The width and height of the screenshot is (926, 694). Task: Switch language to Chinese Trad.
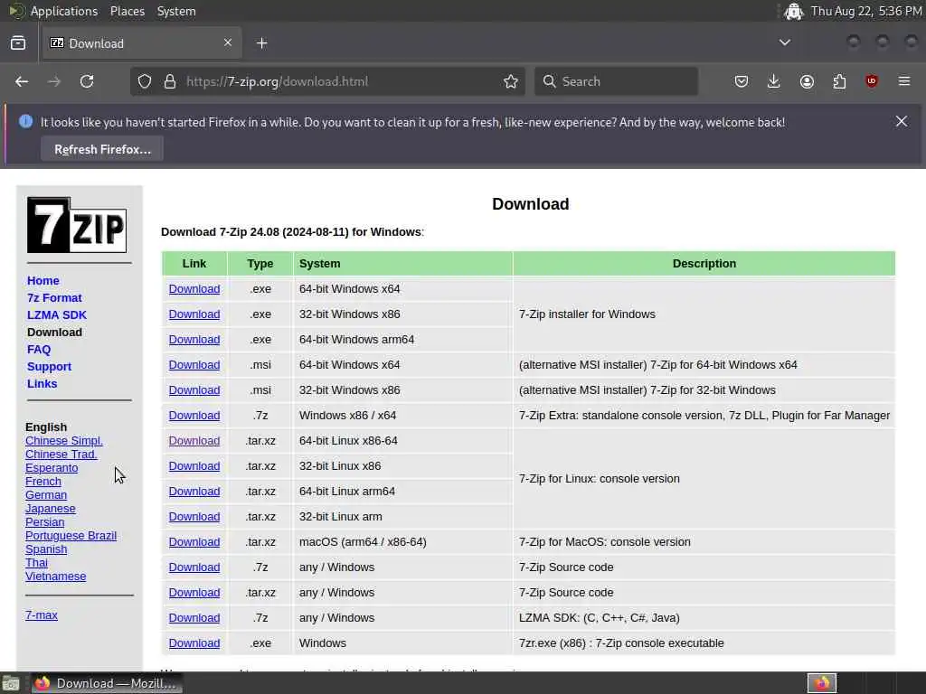coord(61,455)
